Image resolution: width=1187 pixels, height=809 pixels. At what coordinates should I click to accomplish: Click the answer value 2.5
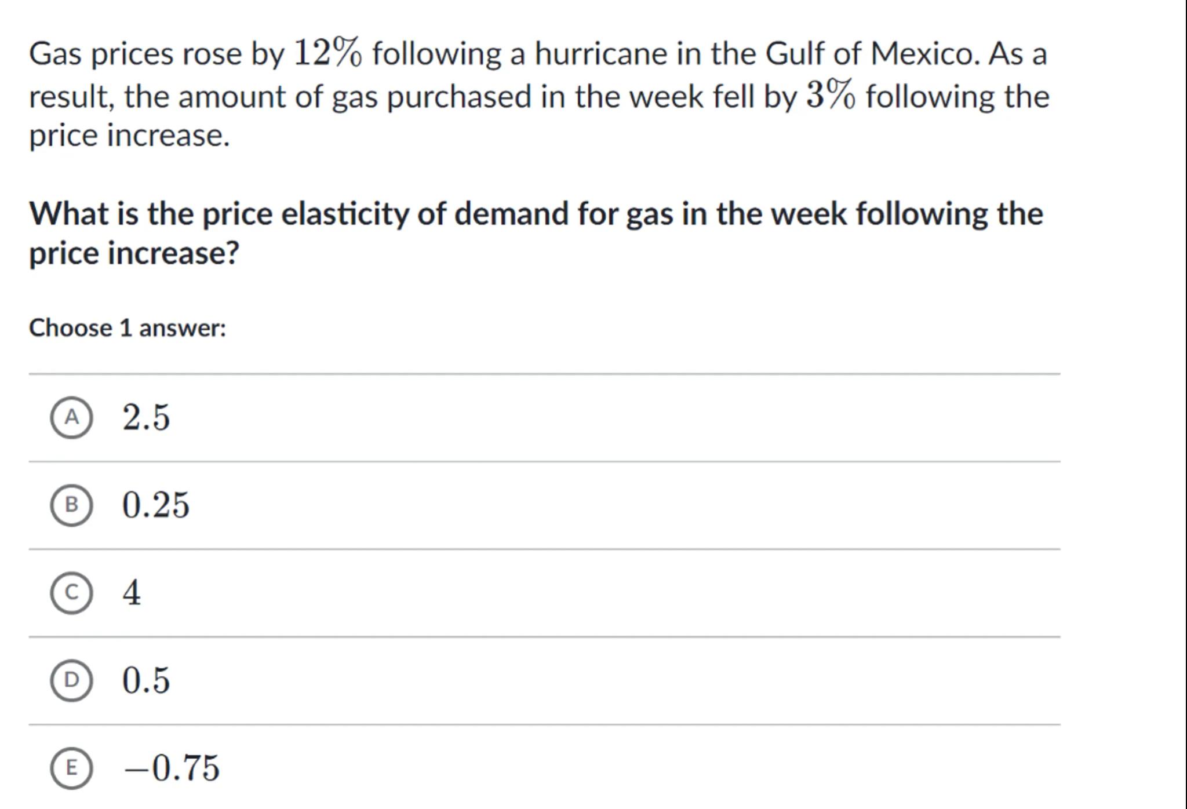pos(146,417)
